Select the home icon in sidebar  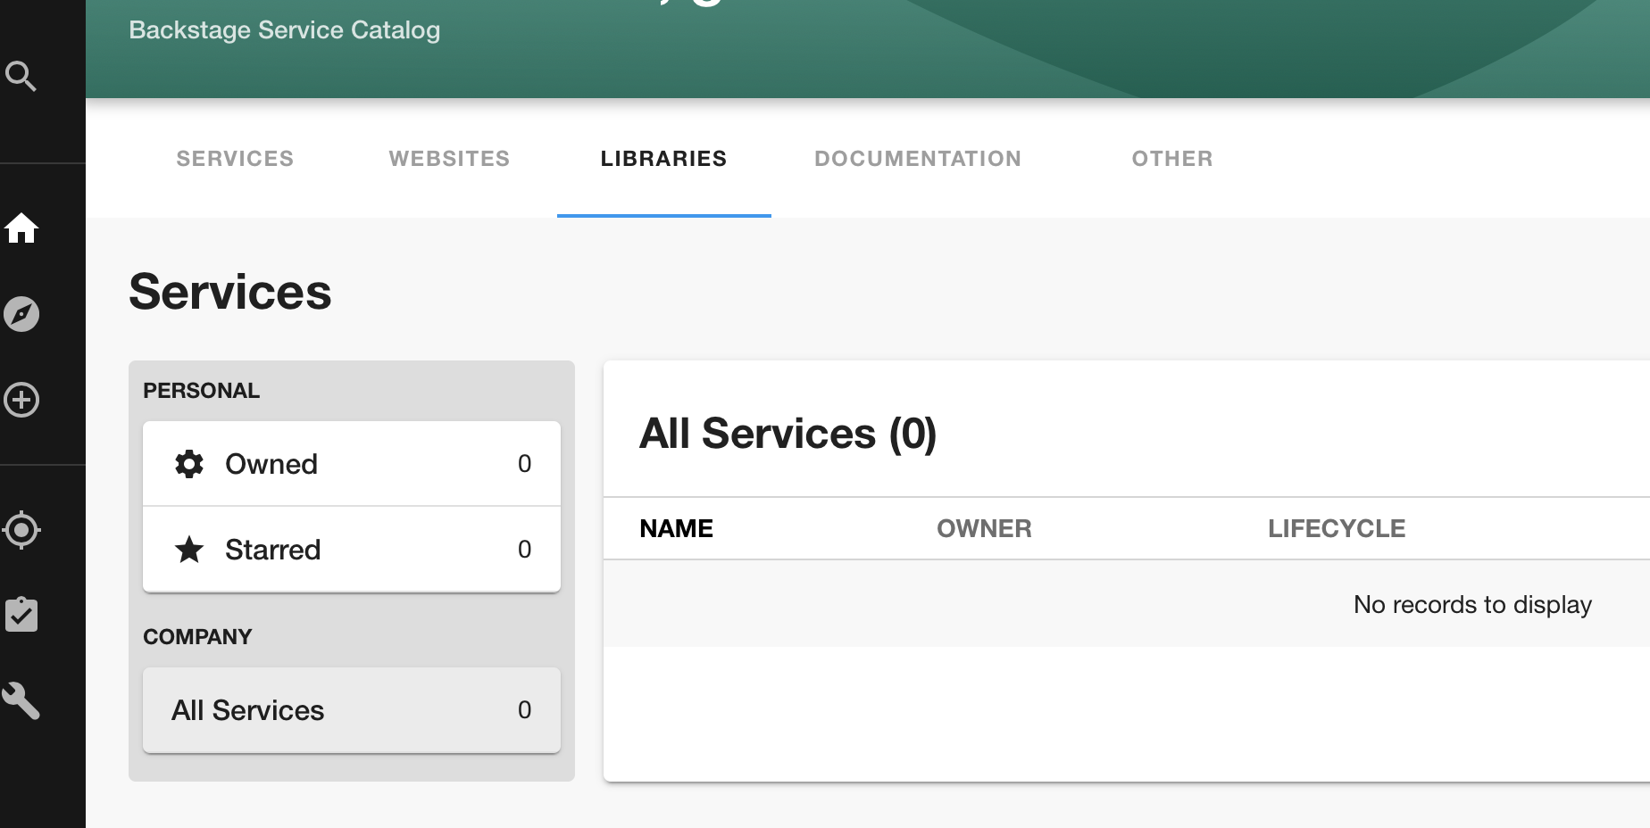21,229
